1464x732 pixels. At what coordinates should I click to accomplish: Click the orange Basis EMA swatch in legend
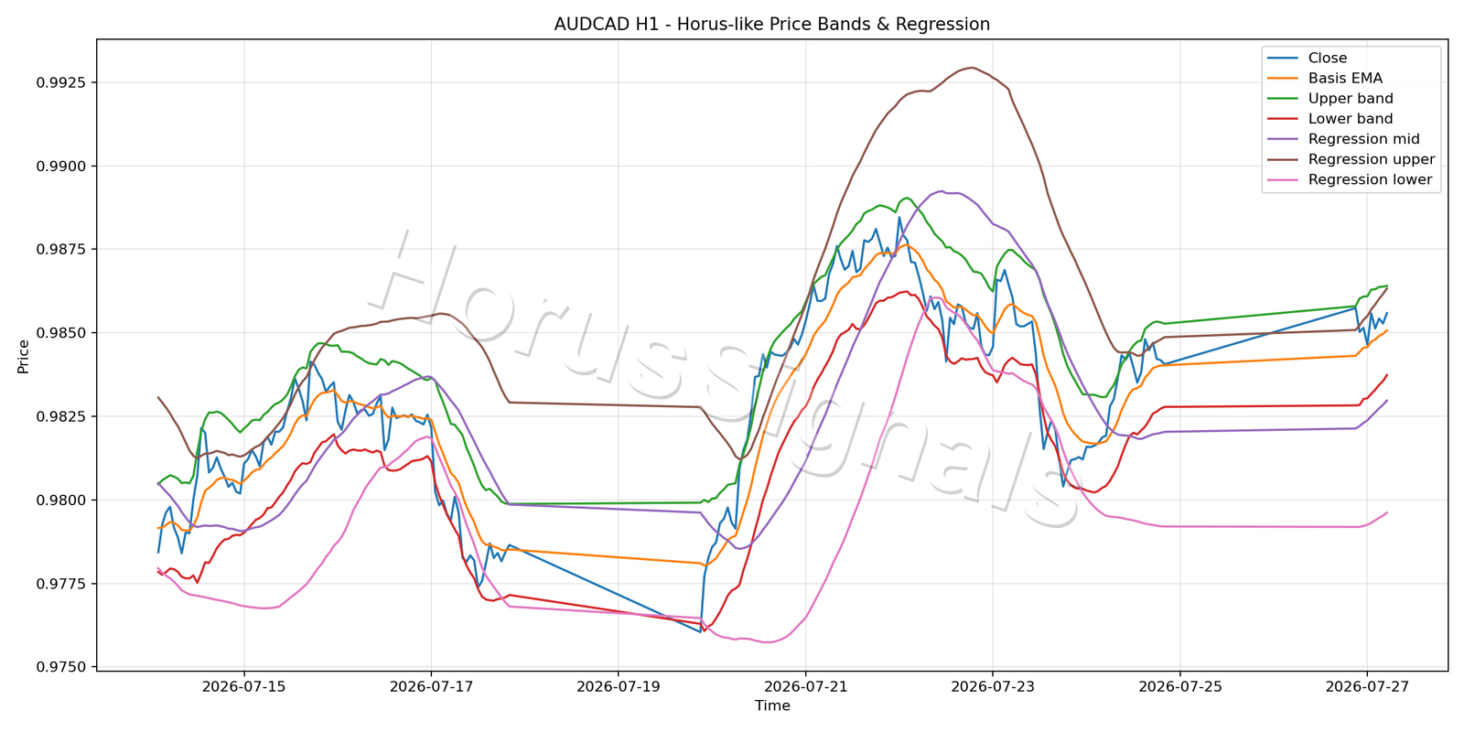tap(1283, 79)
